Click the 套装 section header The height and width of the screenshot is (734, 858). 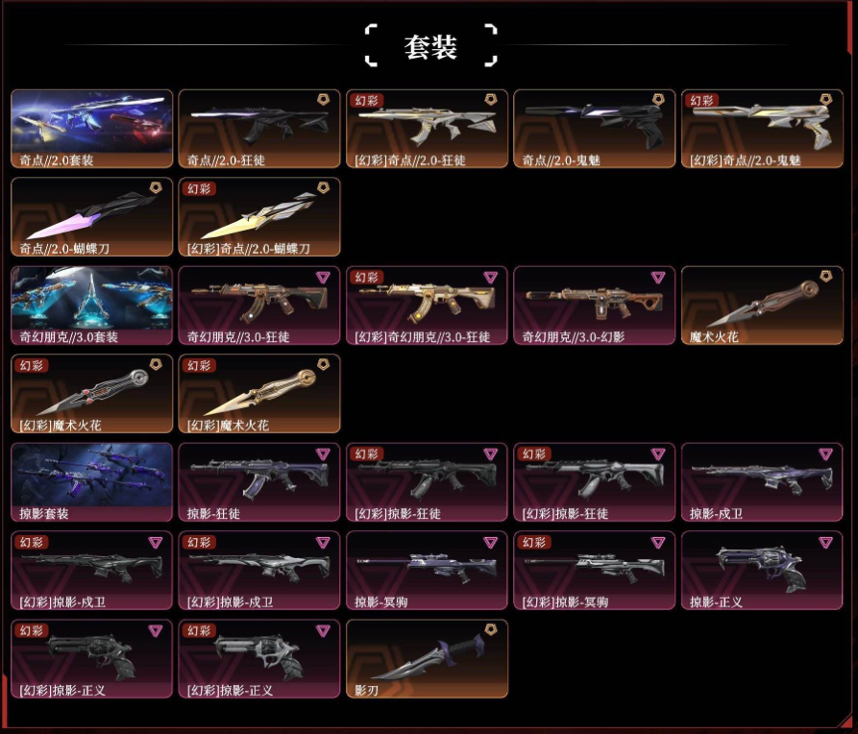[430, 46]
